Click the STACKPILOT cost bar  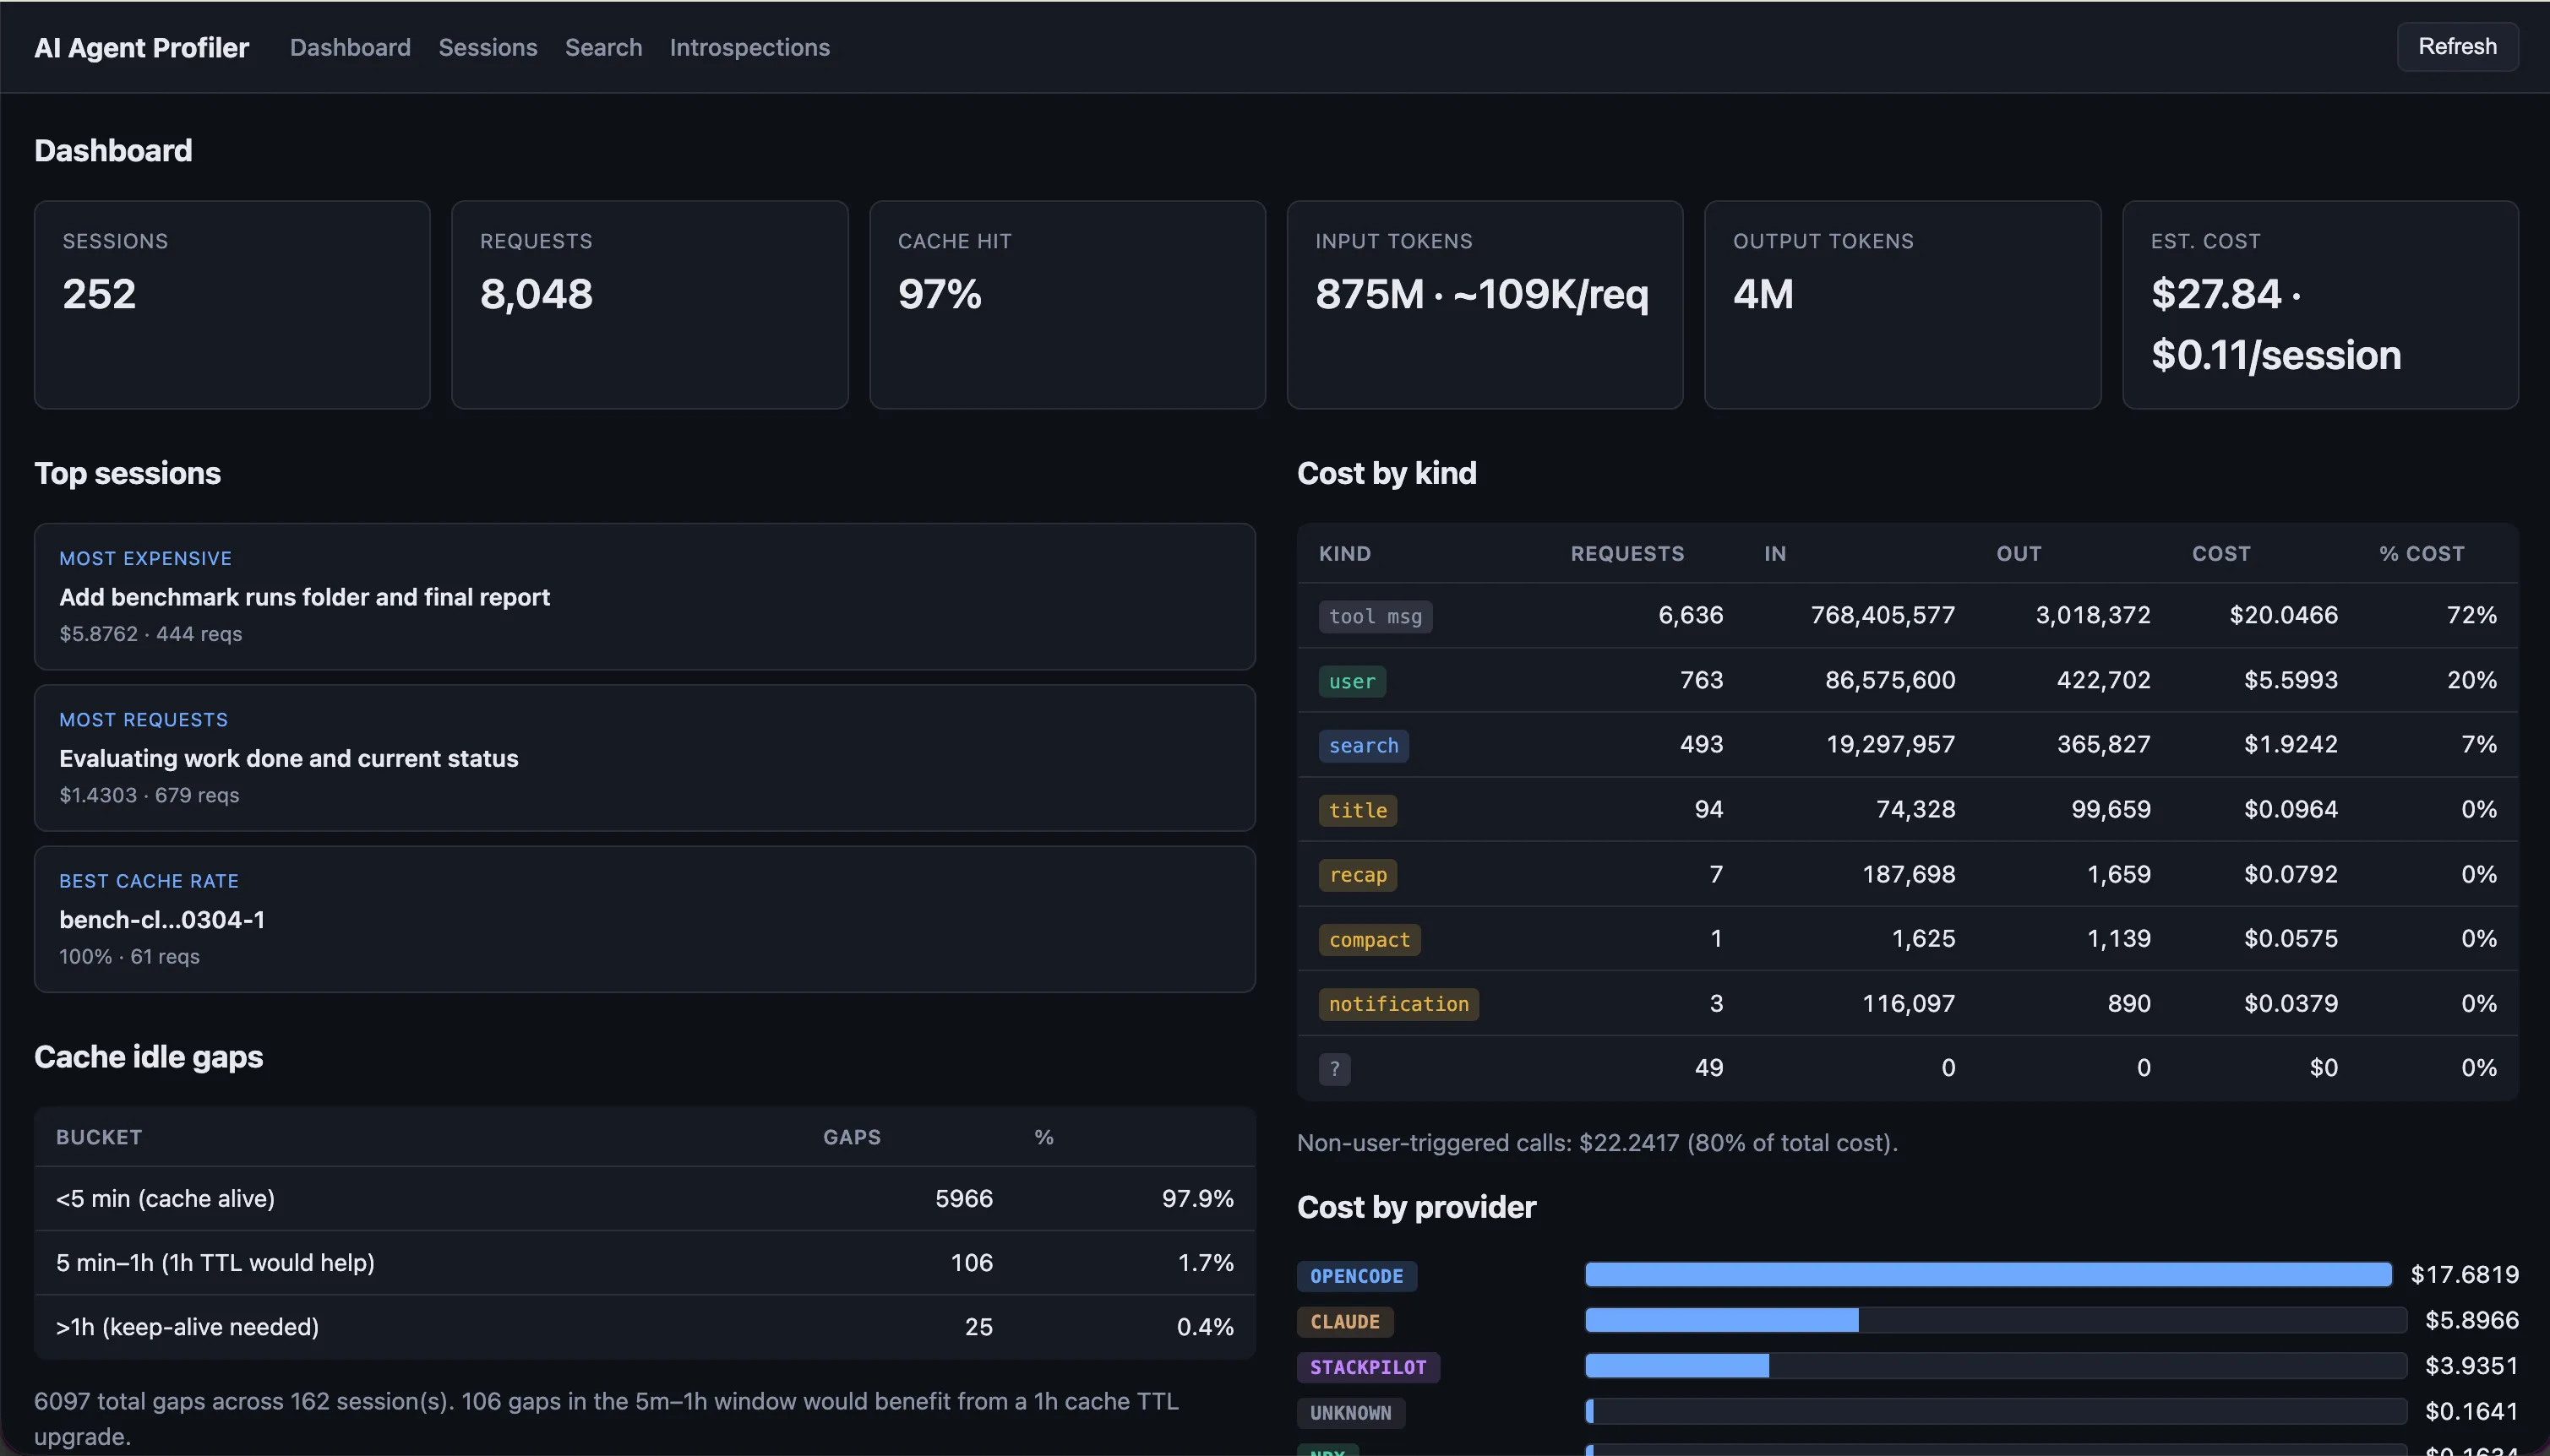[x=1995, y=1365]
